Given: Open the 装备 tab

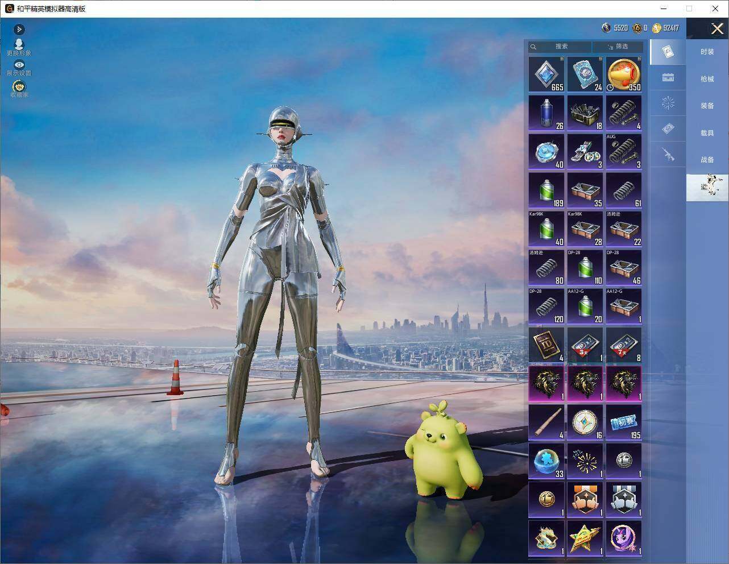Looking at the screenshot, I should [x=707, y=106].
